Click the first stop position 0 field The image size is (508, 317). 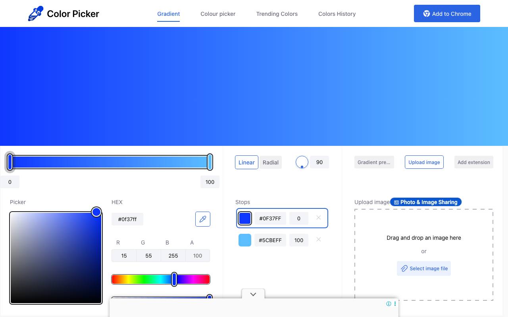(299, 218)
